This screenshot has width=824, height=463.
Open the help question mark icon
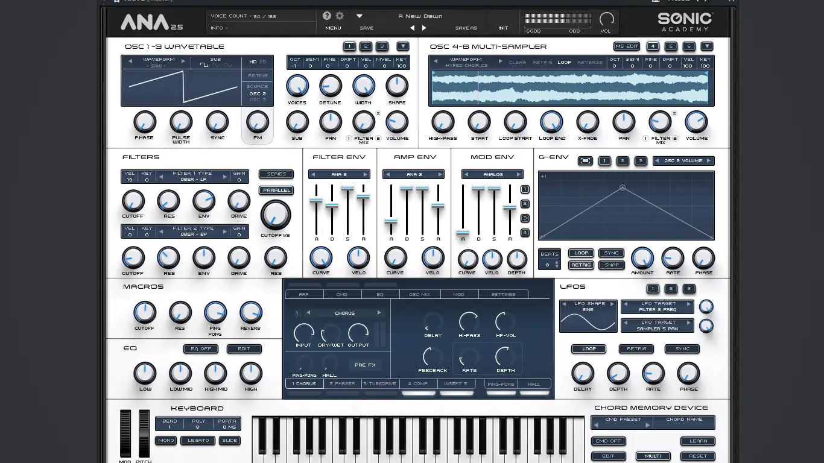(x=326, y=16)
